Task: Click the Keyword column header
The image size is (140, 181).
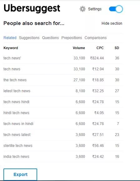Action: click(11, 48)
